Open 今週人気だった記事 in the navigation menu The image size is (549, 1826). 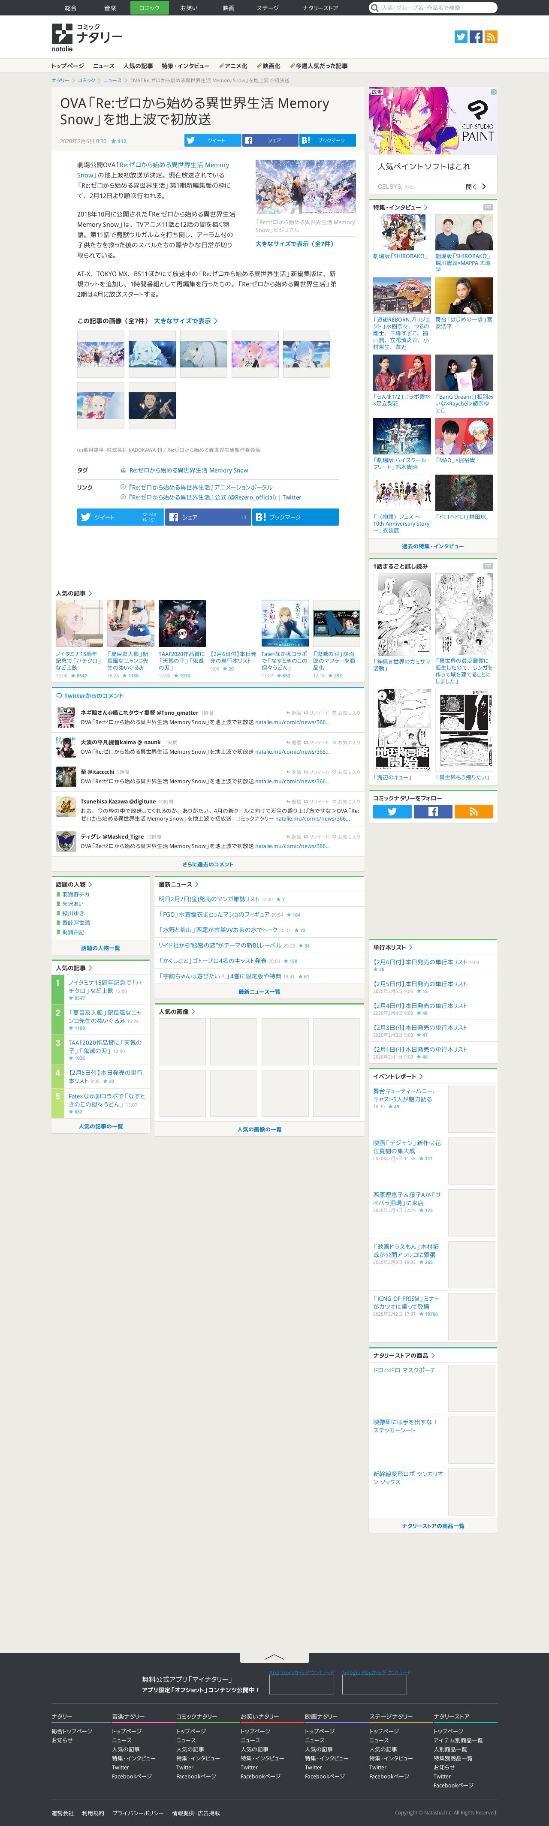coord(319,66)
